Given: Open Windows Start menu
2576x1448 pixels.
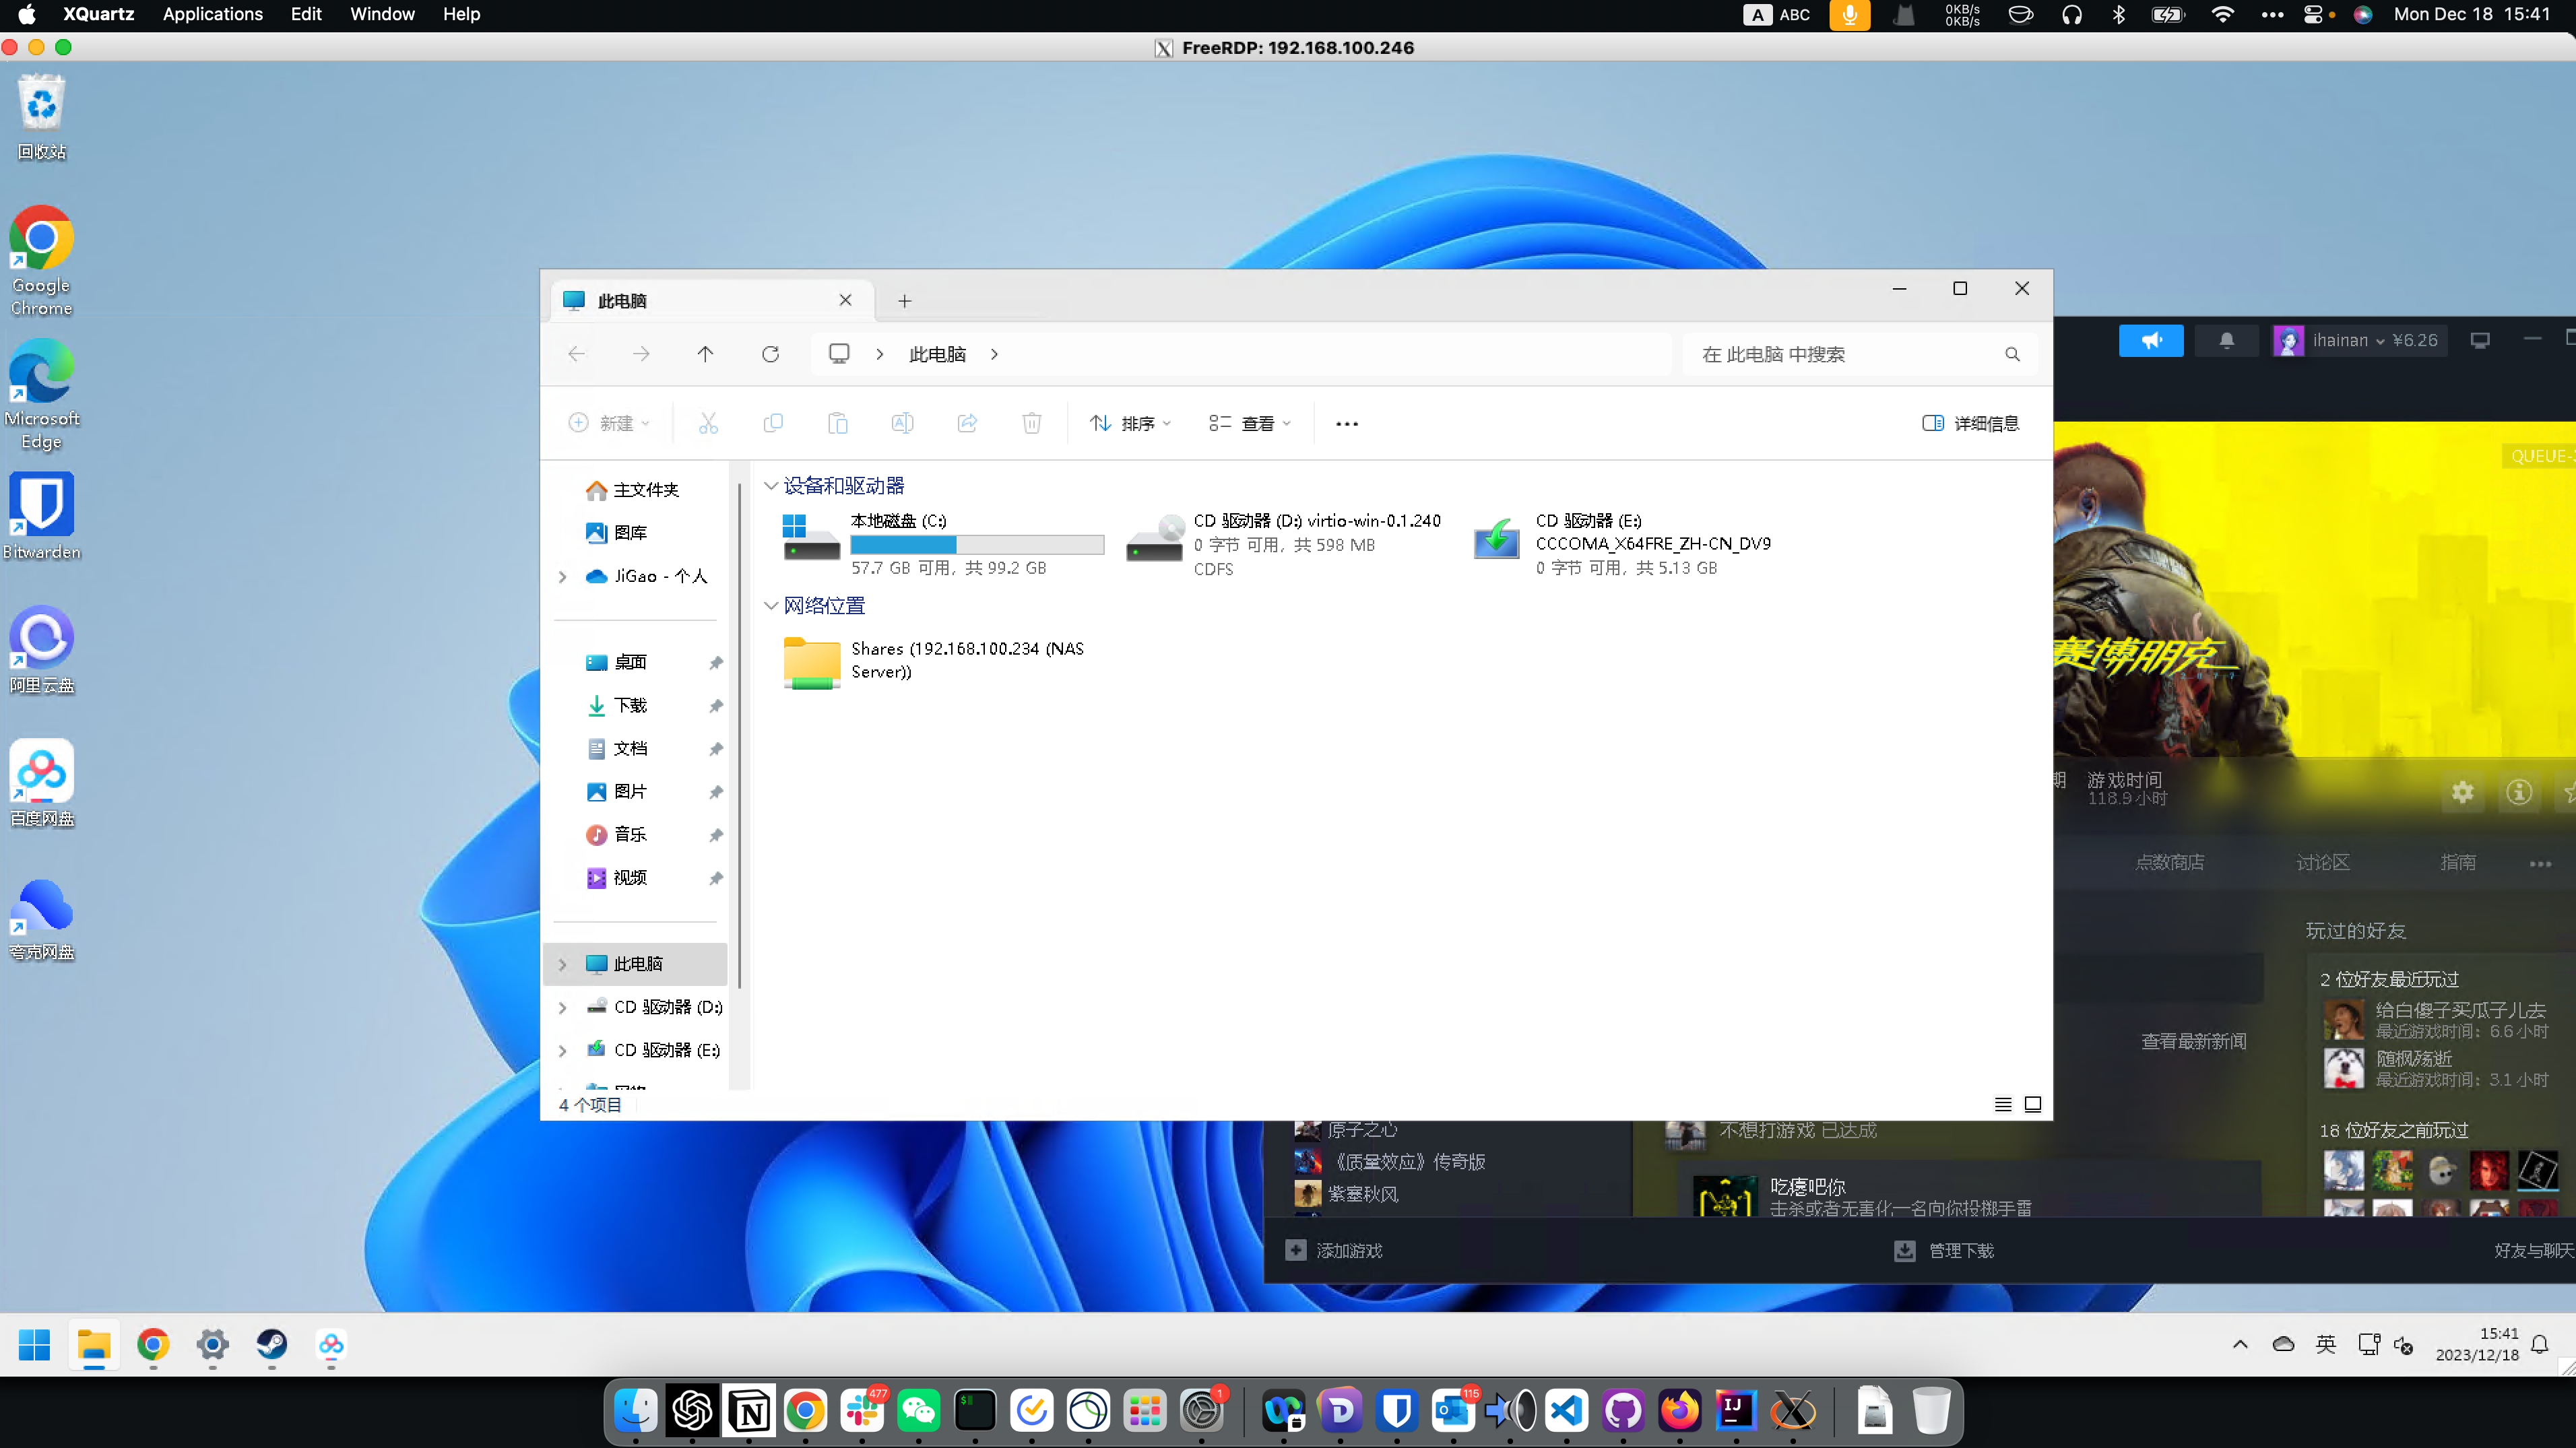Looking at the screenshot, I should [x=34, y=1344].
